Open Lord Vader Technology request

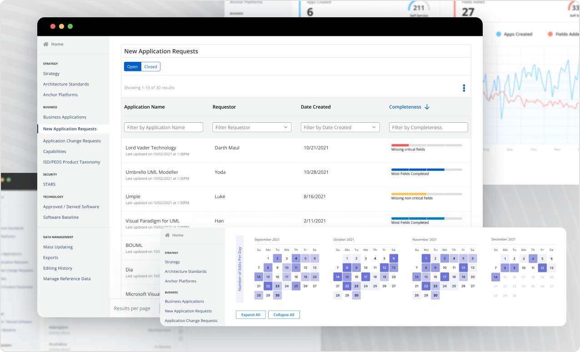point(151,148)
